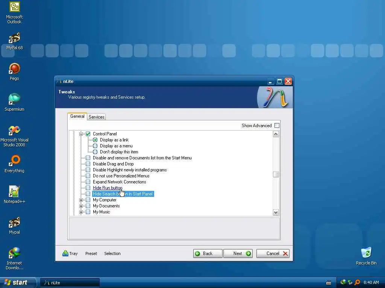This screenshot has height=288, width=385.
Task: Select the Supermium browser shortcut
Action: (14, 102)
